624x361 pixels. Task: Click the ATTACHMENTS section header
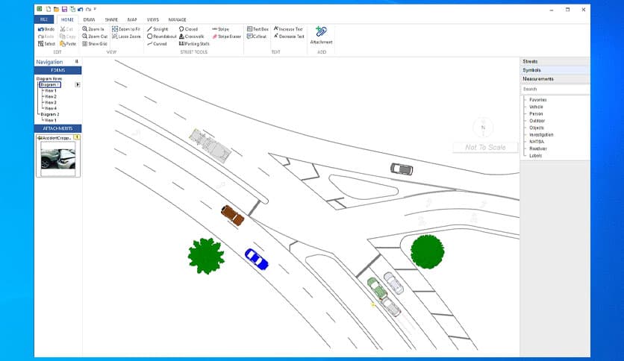pos(57,128)
